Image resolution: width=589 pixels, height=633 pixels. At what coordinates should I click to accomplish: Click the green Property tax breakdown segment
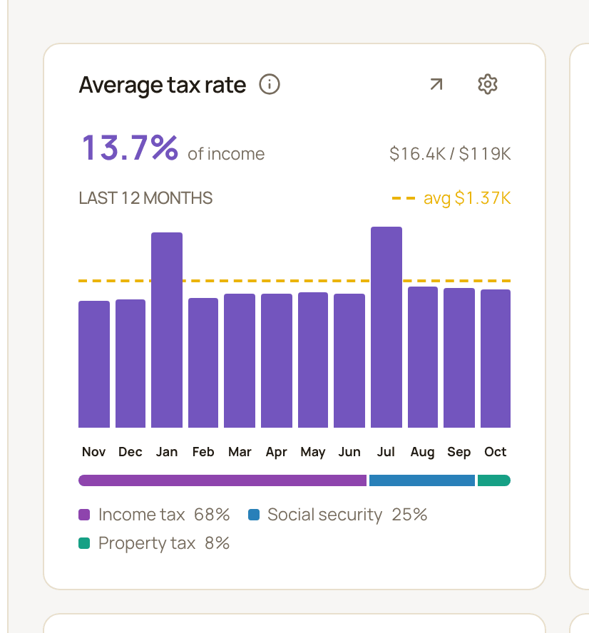click(494, 480)
